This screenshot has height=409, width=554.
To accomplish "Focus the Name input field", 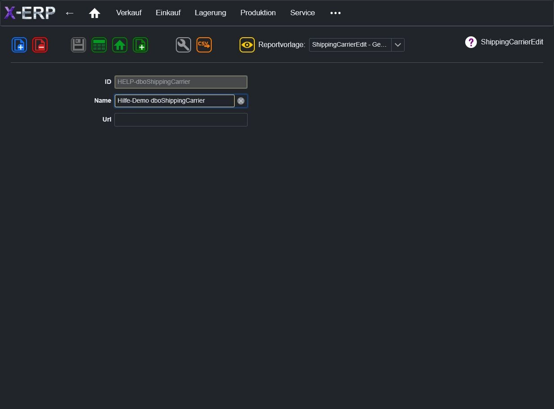I will (174, 101).
